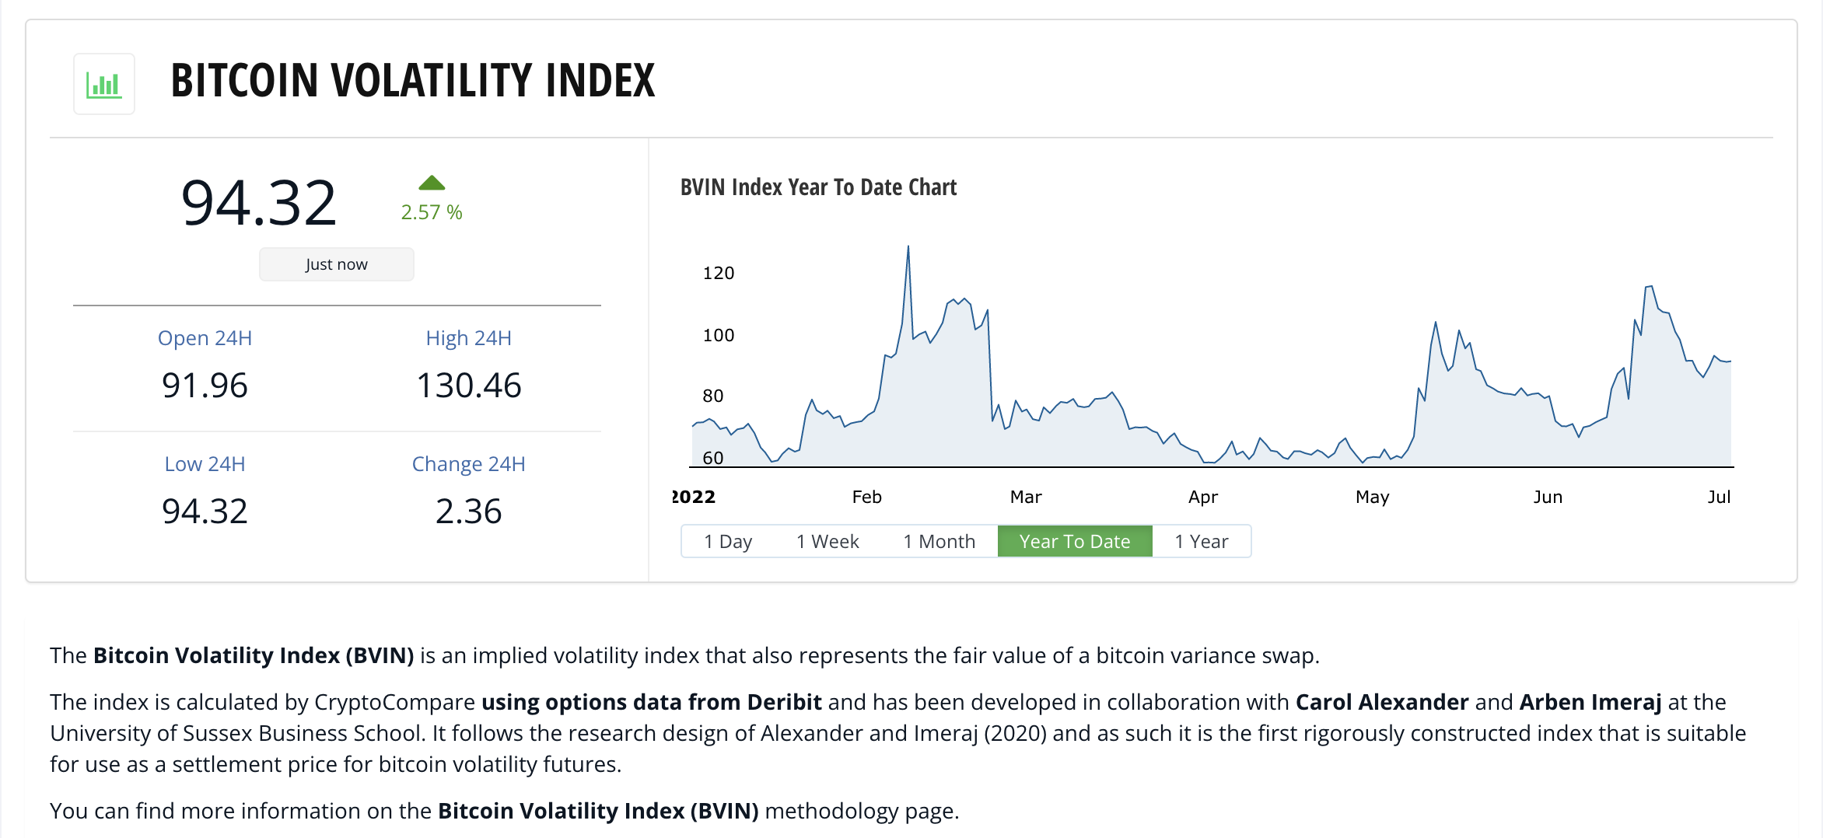Open the Bitcoin Volatility Index (BVIN) methodology link
The image size is (1823, 838).
point(598,811)
